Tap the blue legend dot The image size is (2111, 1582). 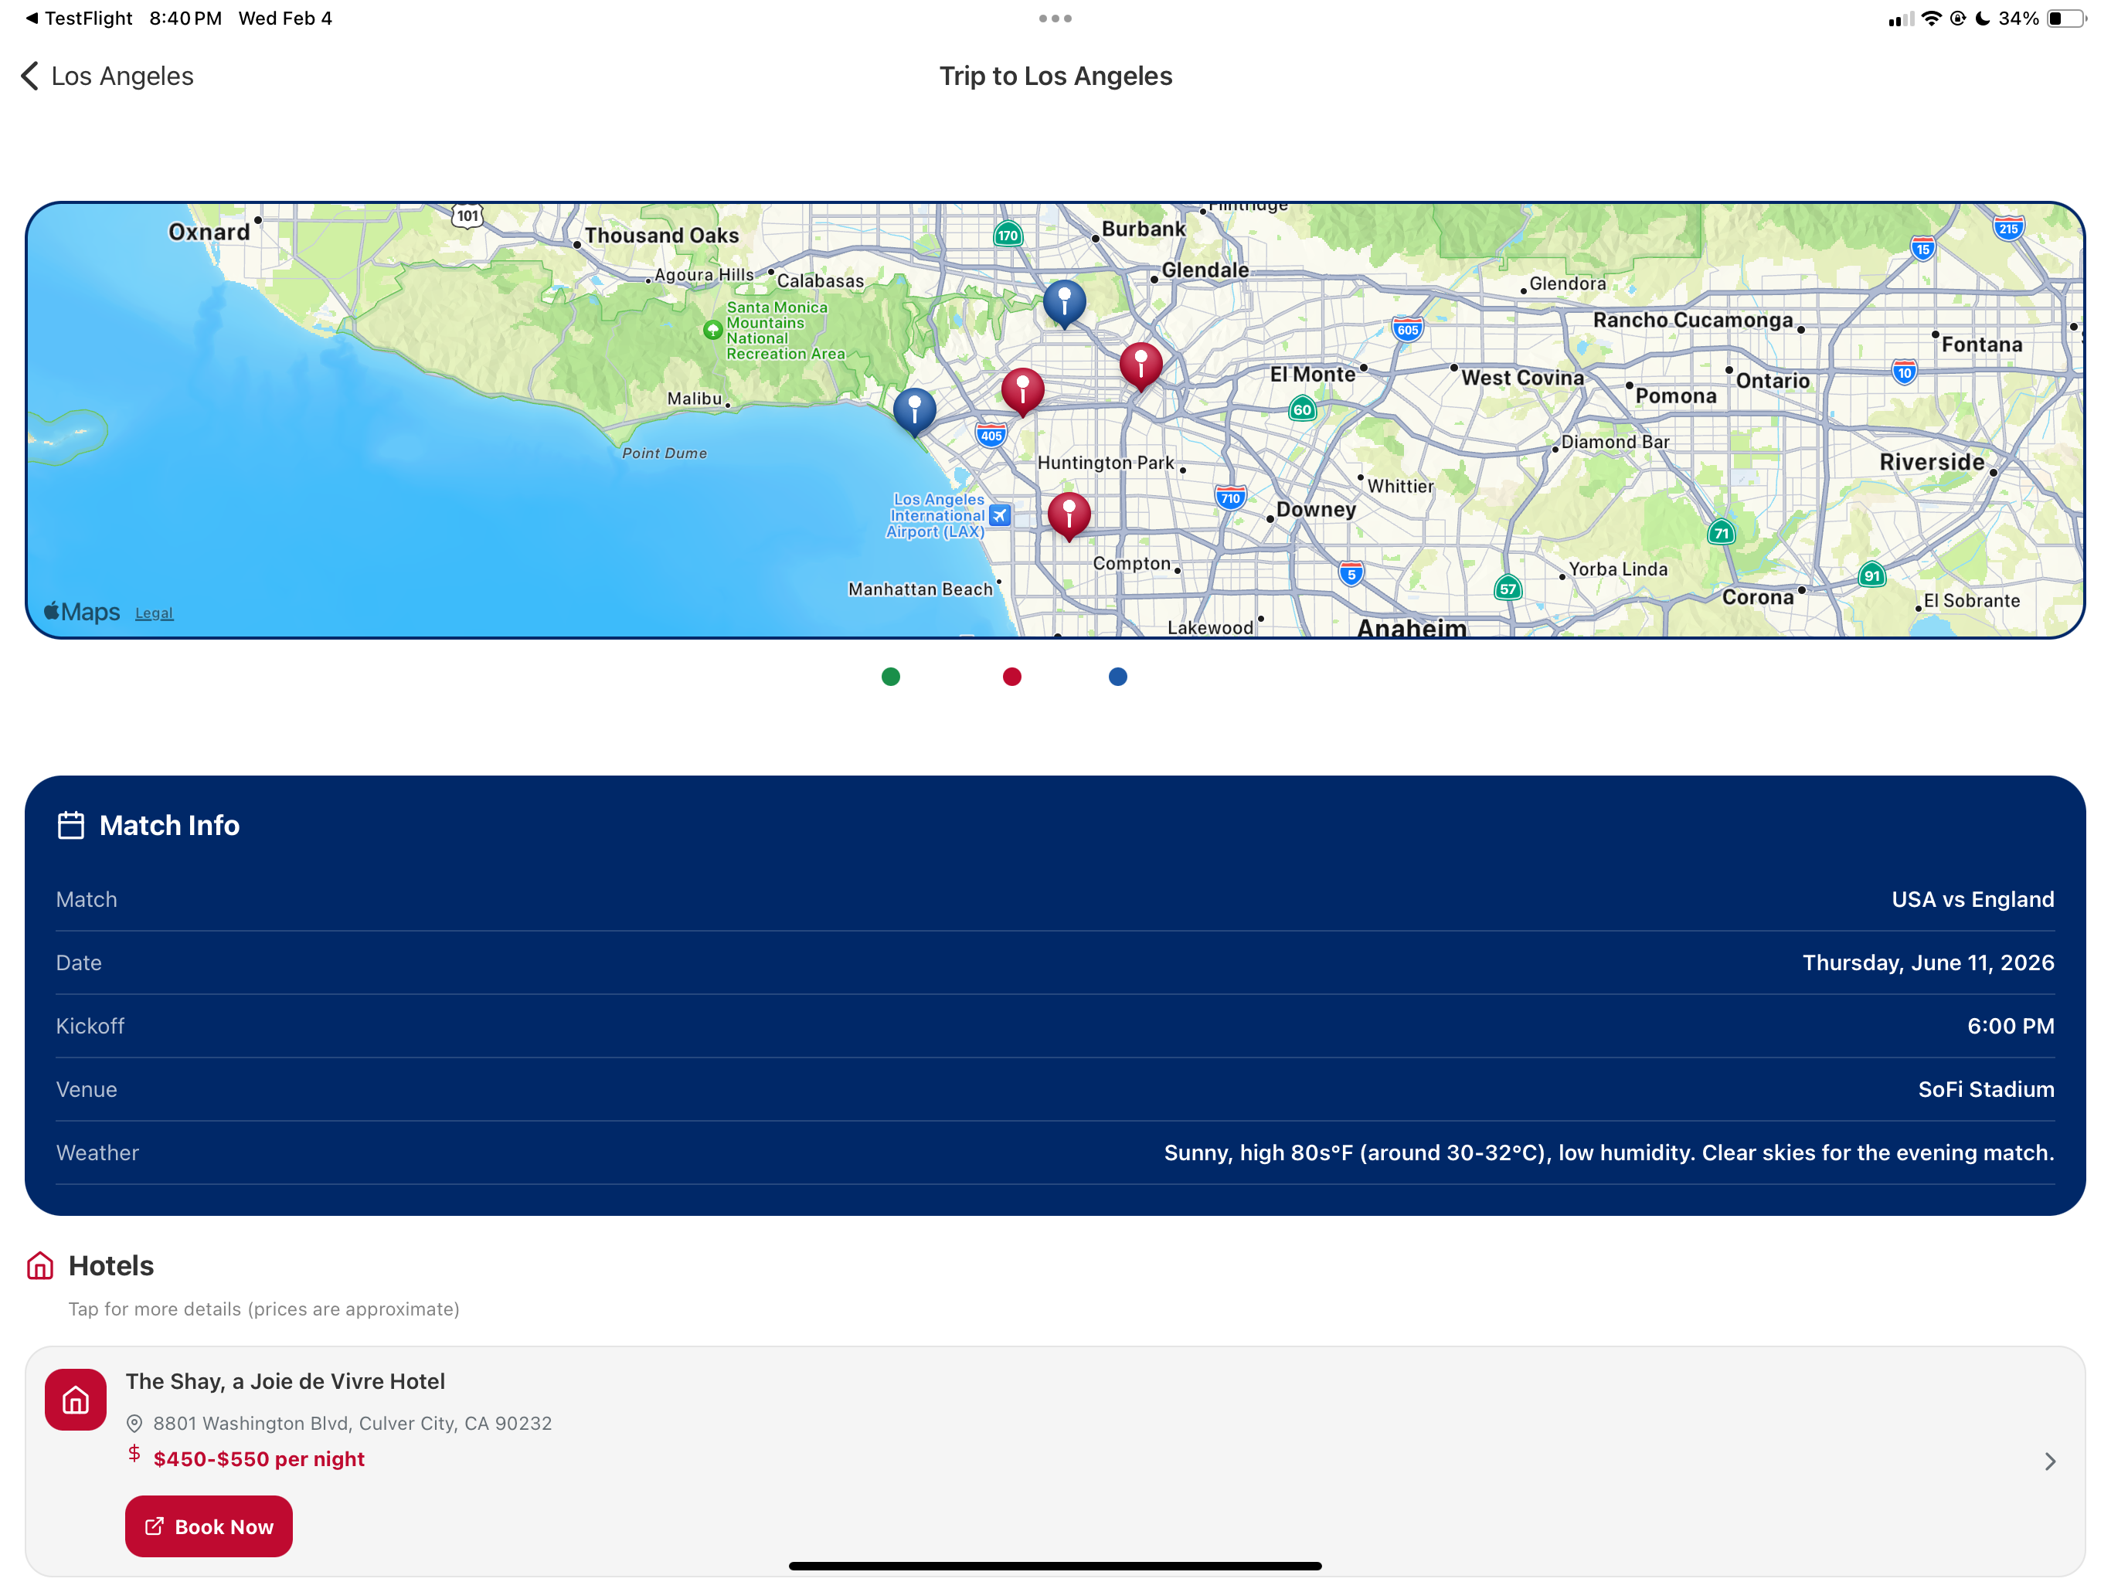pyautogui.click(x=1117, y=677)
